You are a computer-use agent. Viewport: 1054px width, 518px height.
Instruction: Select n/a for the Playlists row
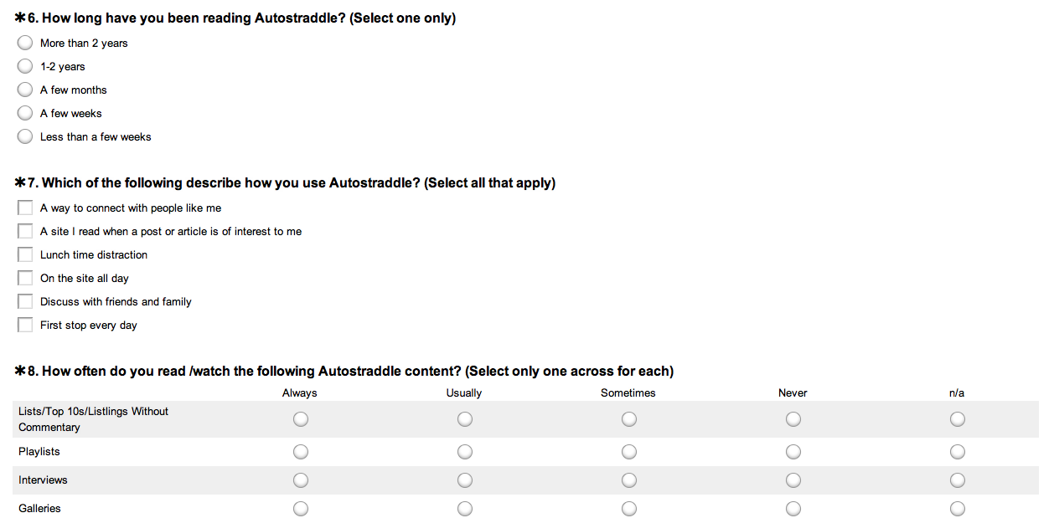[x=958, y=452]
